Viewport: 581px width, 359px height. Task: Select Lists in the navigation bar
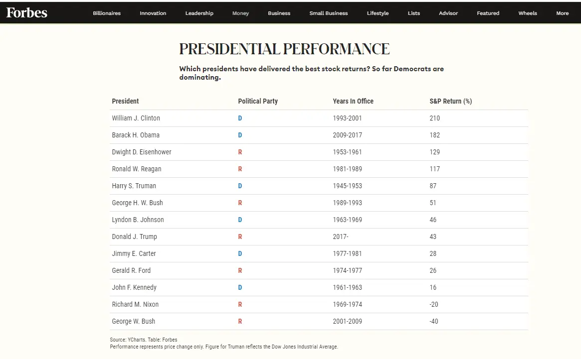(414, 13)
